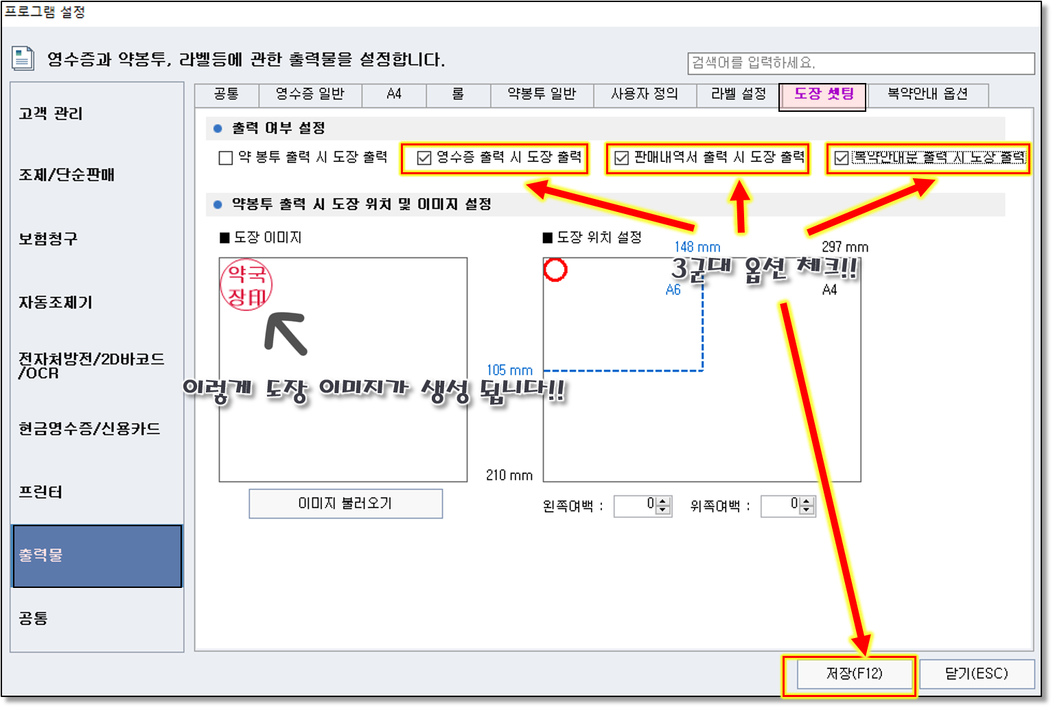Increase the 왼쪽여백 value with up arrow

tap(663, 501)
